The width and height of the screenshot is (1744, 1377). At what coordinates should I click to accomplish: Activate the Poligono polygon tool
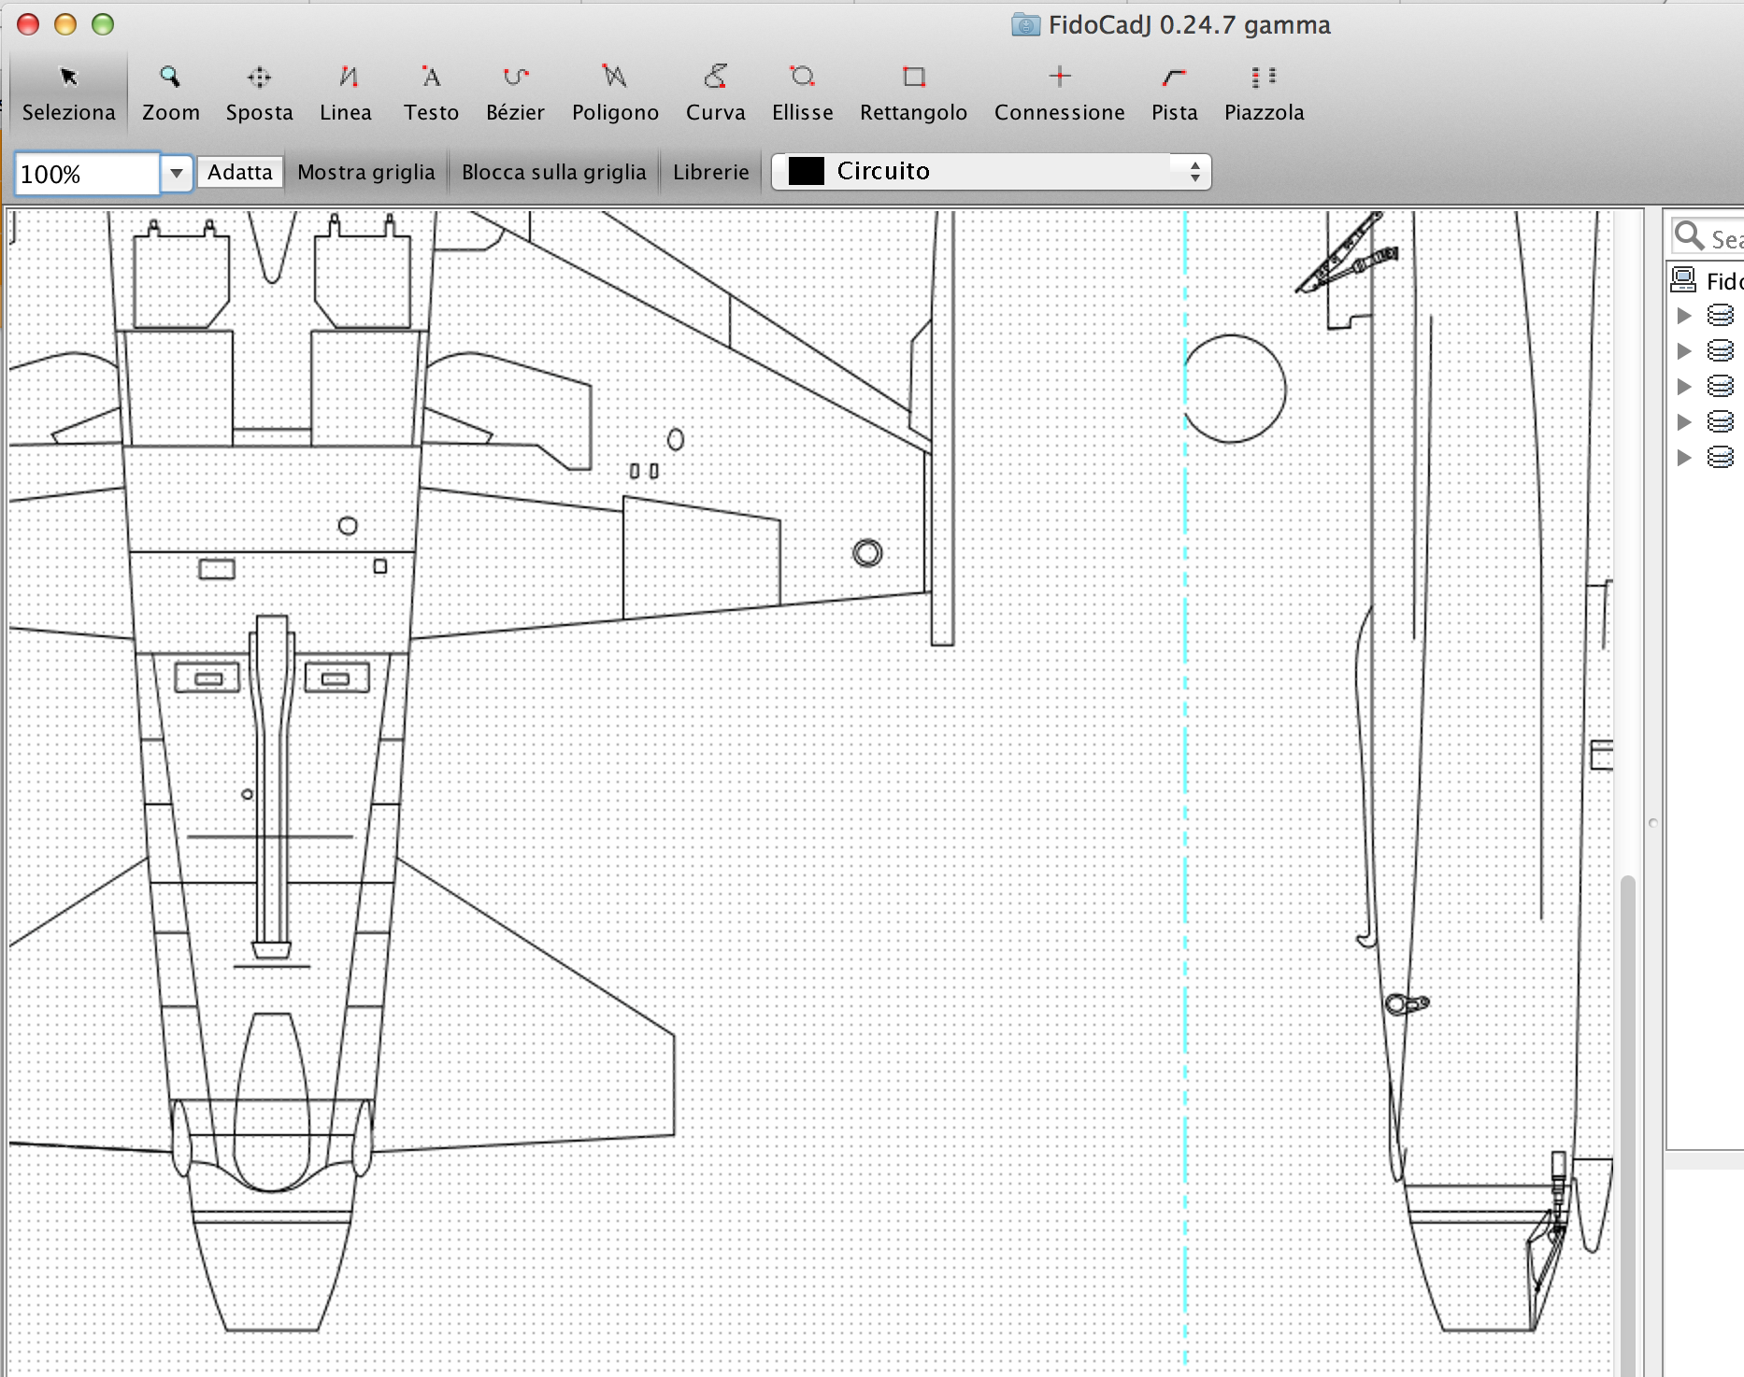coord(615,92)
